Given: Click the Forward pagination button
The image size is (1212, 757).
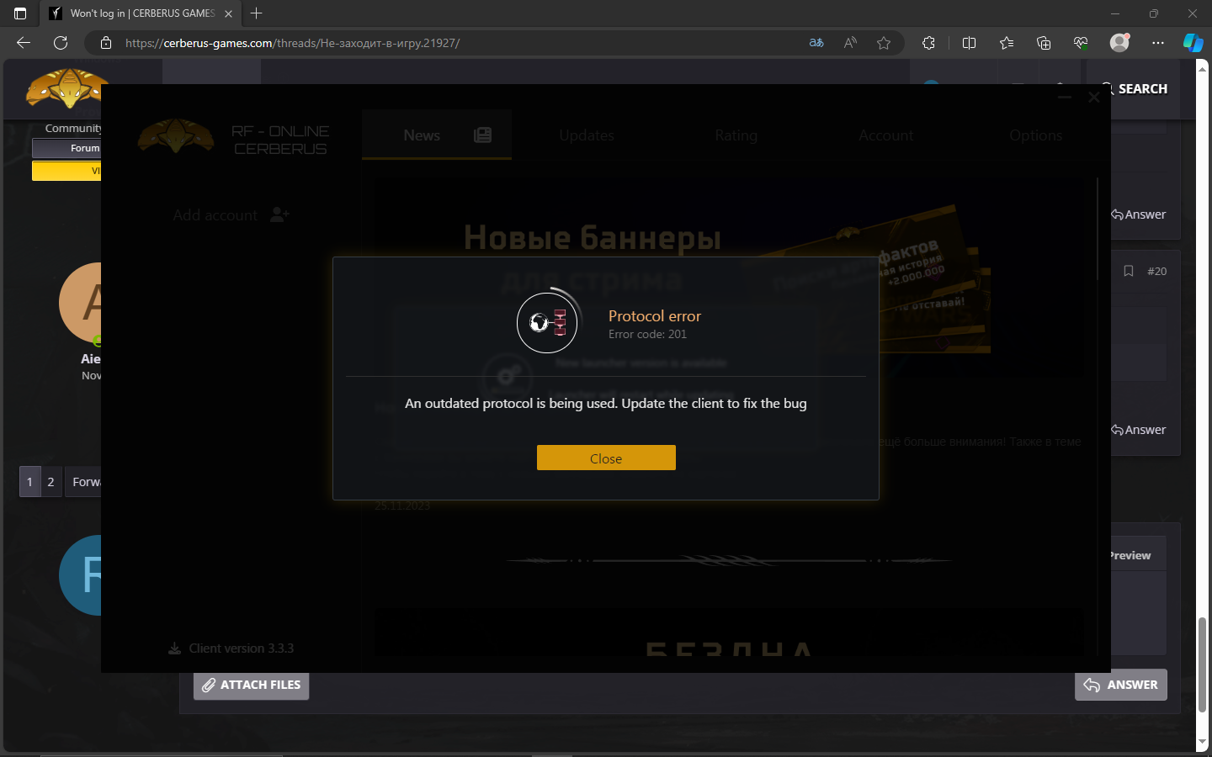Looking at the screenshot, I should (x=85, y=482).
